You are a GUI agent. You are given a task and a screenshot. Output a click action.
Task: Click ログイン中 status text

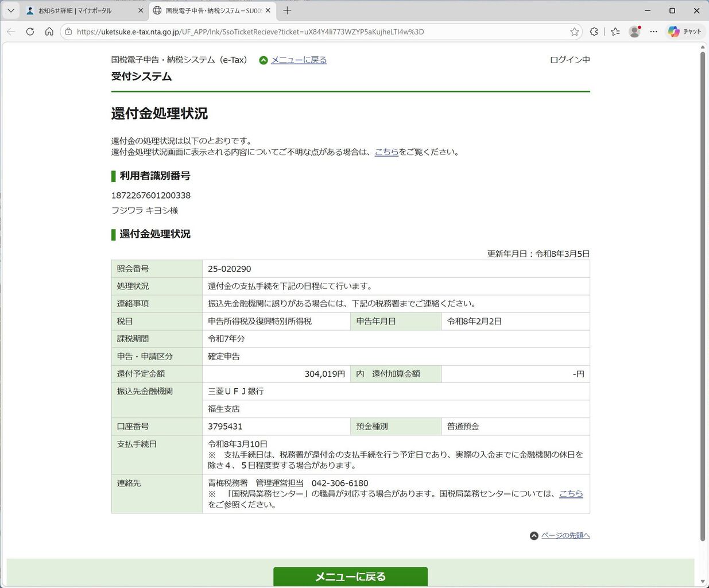[569, 60]
